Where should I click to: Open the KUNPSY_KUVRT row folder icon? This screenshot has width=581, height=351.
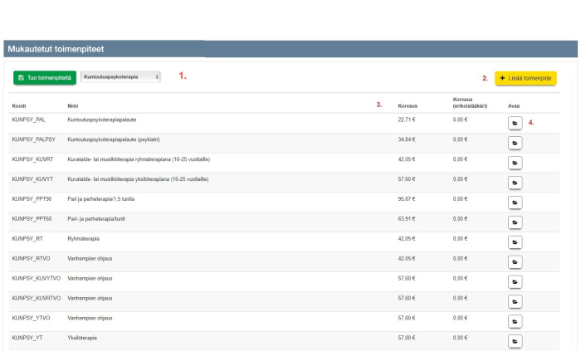(515, 163)
